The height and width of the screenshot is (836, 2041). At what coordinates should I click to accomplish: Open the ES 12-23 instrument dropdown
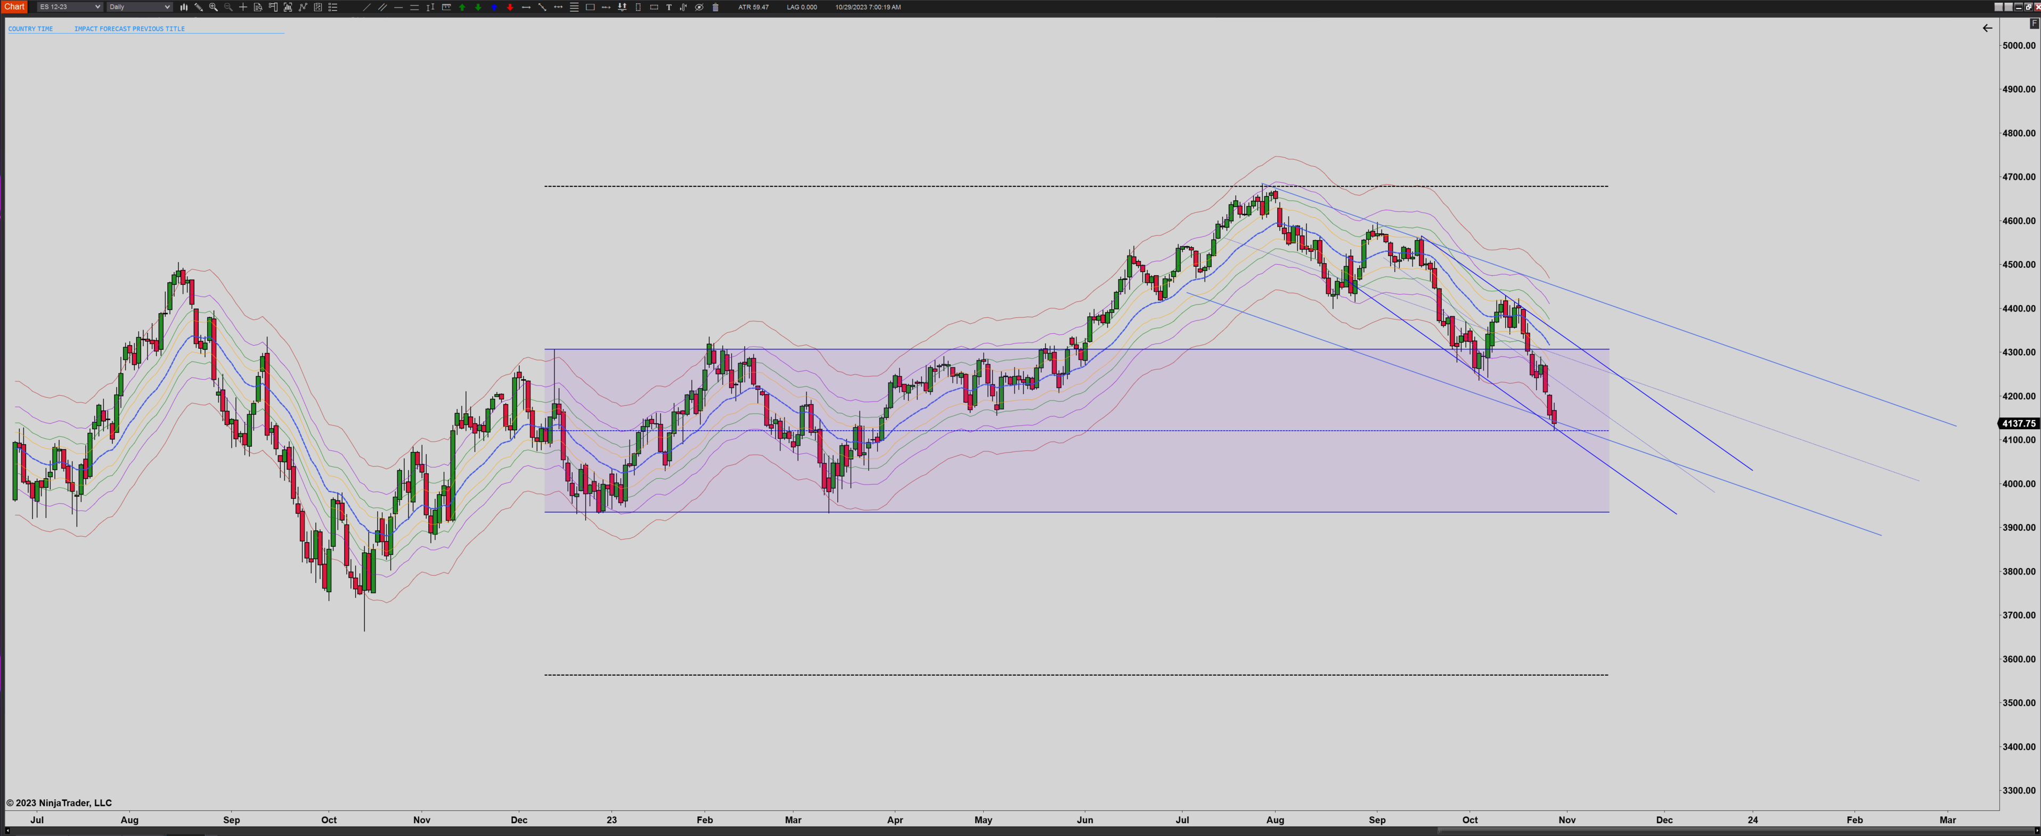coord(70,7)
